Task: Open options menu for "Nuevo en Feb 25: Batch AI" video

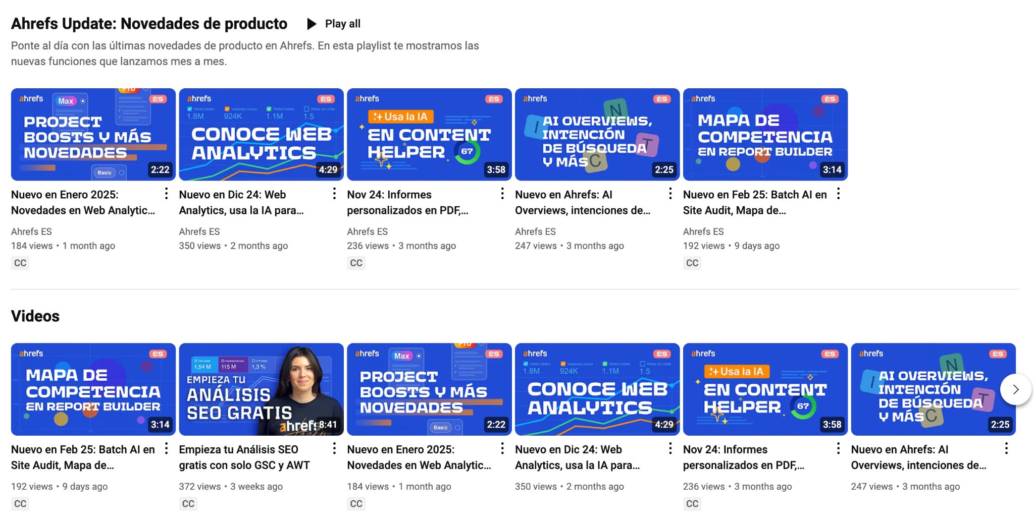Action: (838, 194)
